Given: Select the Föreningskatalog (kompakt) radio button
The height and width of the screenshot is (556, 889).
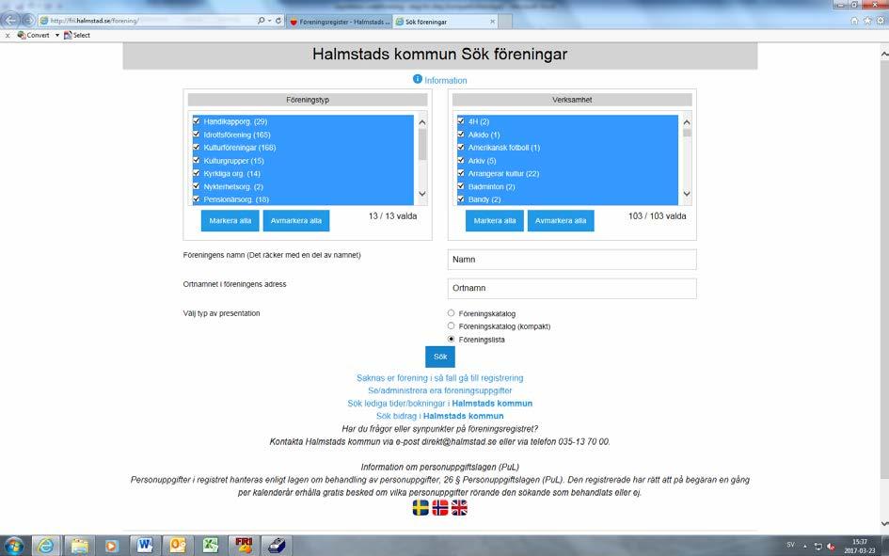Looking at the screenshot, I should (x=452, y=326).
